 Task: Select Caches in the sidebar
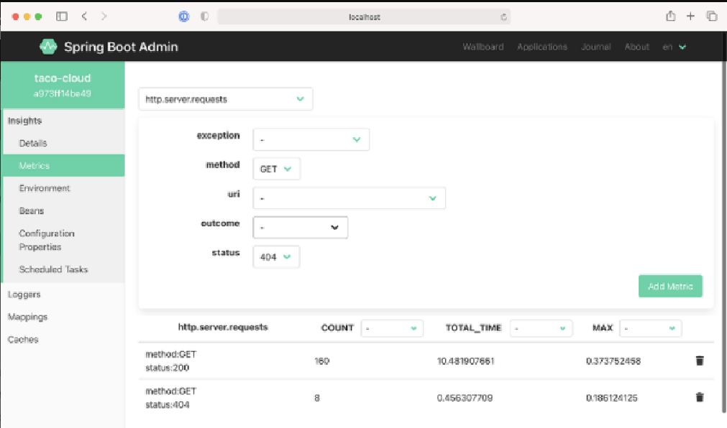[63, 340]
